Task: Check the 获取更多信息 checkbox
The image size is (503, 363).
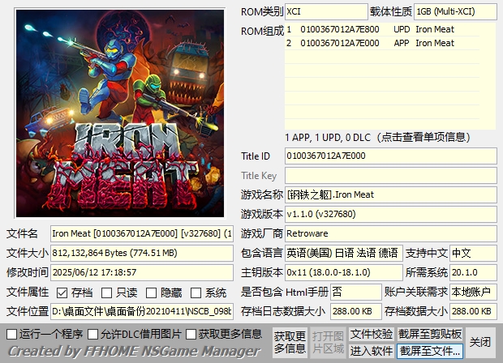Action: click(x=192, y=334)
